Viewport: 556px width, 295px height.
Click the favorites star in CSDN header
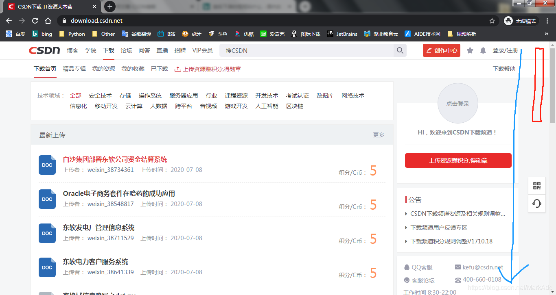(470, 50)
